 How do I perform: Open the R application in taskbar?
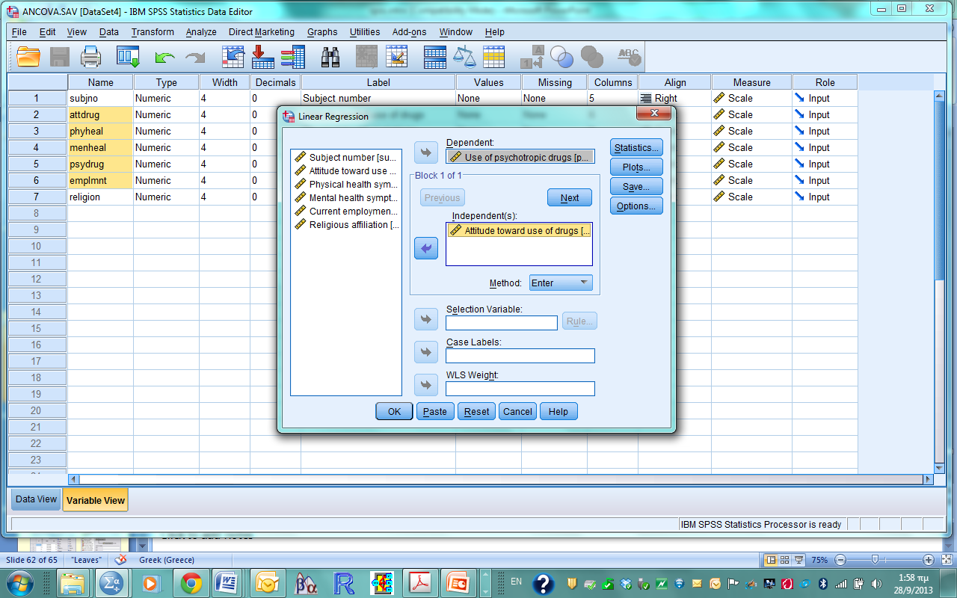point(344,583)
